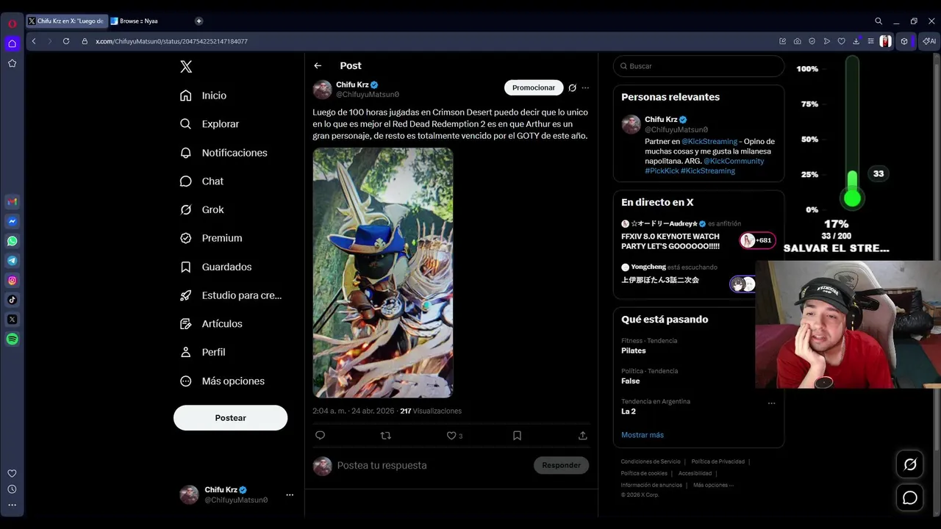Go to Inicio in navigation
This screenshot has height=529, width=941.
[x=204, y=96]
